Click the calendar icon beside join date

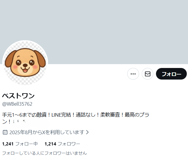pos(5,132)
